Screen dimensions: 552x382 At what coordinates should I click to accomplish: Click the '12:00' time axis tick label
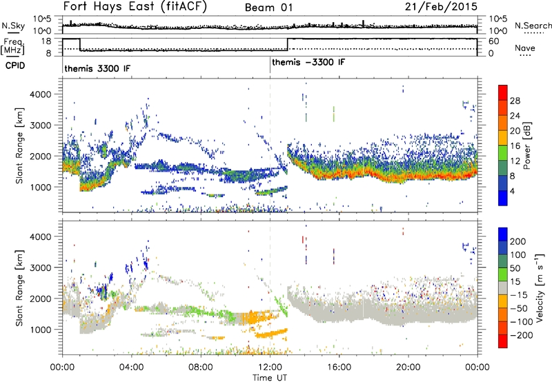point(270,368)
